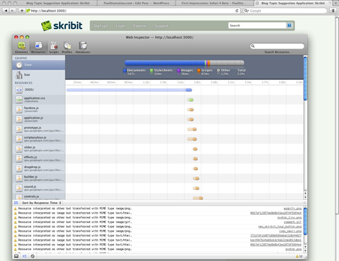Open the new_skribit_tour_button.png link
This screenshot has width=339, height=261.
coord(280,226)
